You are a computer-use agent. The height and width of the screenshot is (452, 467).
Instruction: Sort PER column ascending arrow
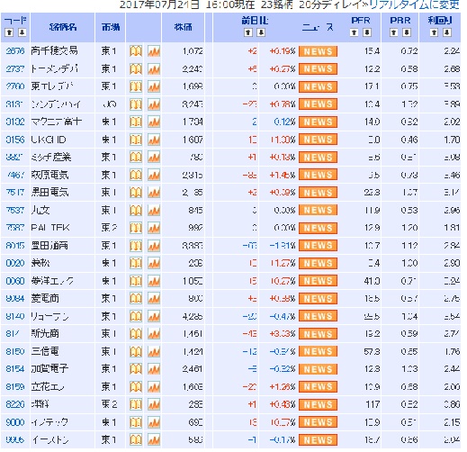point(355,32)
